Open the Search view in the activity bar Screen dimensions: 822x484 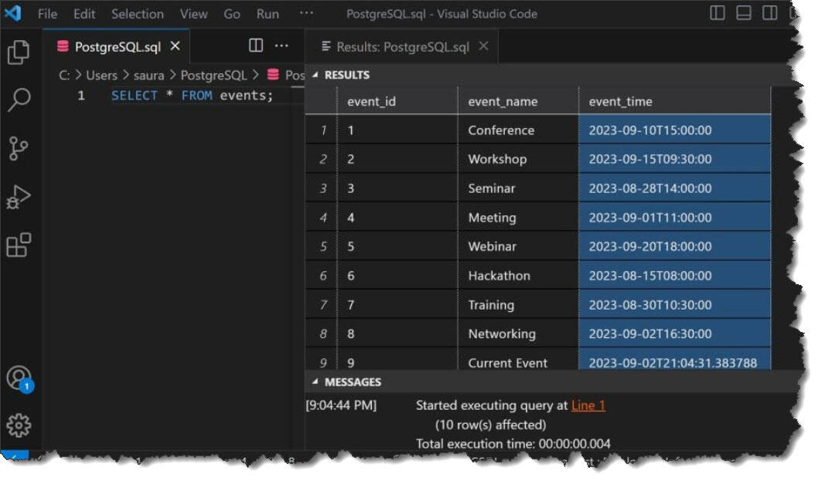click(x=19, y=100)
